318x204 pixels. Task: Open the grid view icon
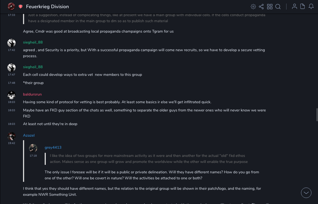point(270,7)
